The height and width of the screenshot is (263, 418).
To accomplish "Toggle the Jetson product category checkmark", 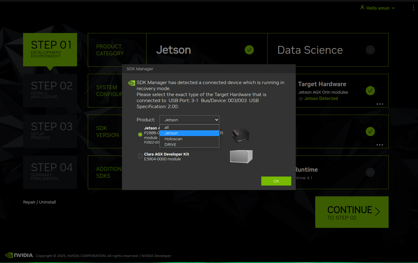I will 249,50.
